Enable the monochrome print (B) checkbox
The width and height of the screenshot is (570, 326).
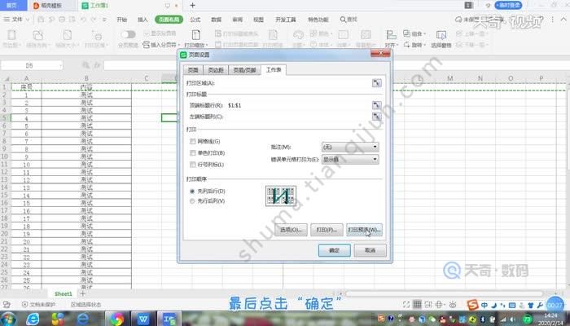pyautogui.click(x=193, y=153)
